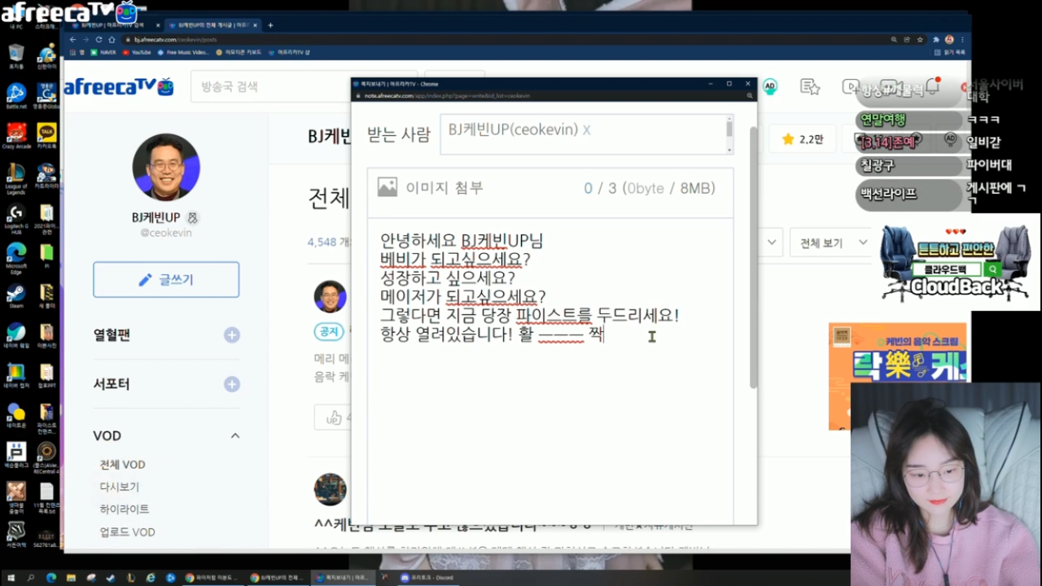Open the Logitech G HUB desktop icon
Image resolution: width=1042 pixels, height=586 pixels.
[15, 218]
